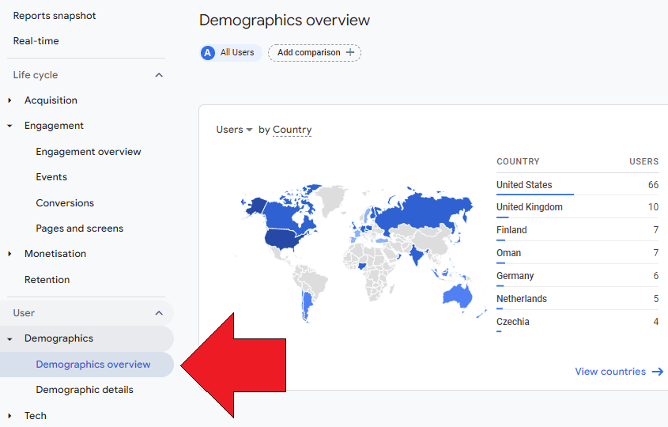
Task: Collapse the Life cycle section chevron
Action: click(x=159, y=75)
